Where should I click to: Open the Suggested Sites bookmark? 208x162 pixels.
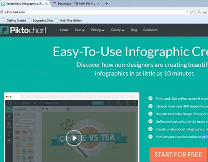pyautogui.click(x=41, y=20)
